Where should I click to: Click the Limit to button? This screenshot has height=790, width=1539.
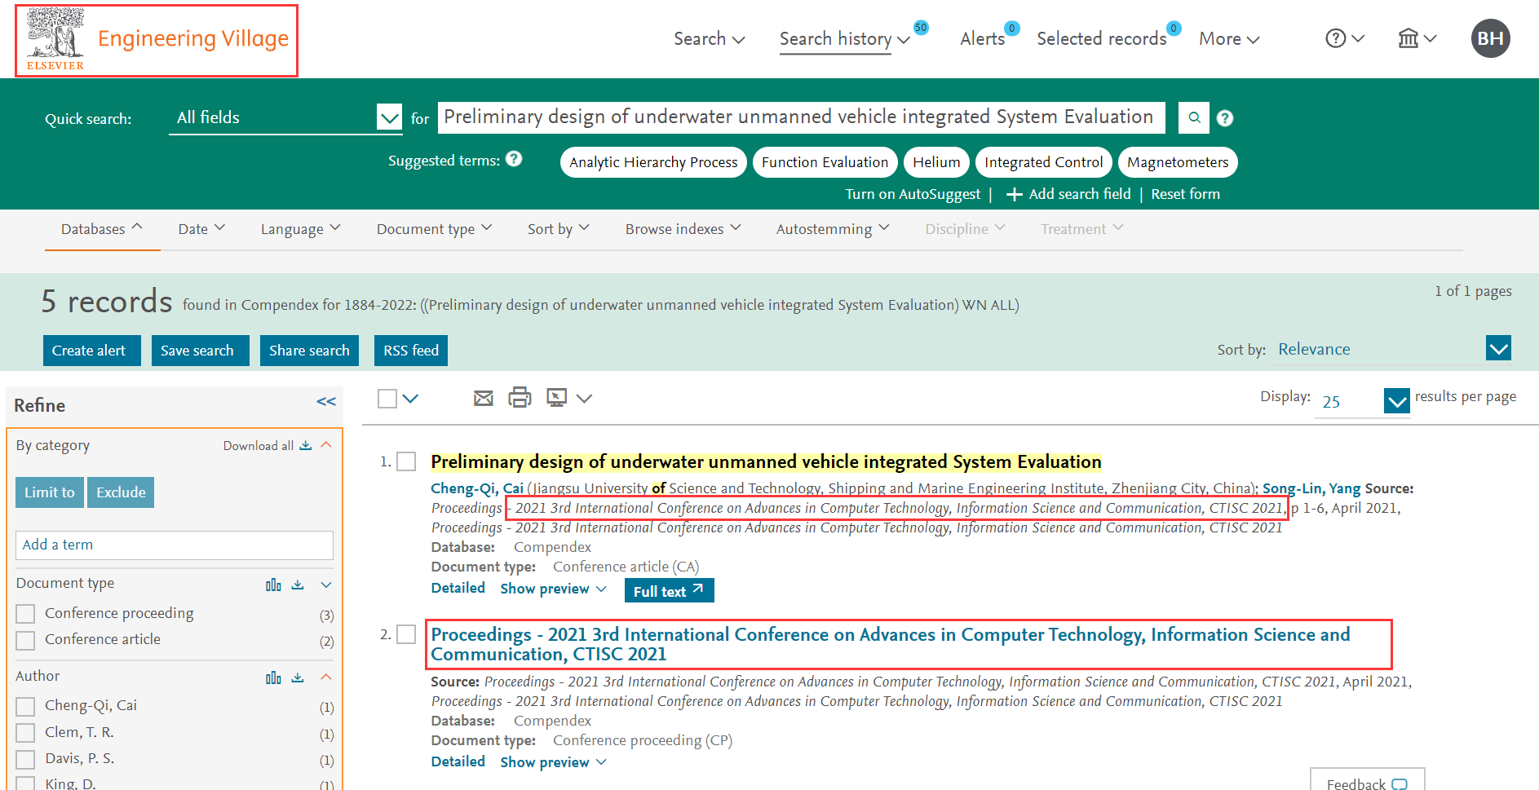tap(50, 492)
